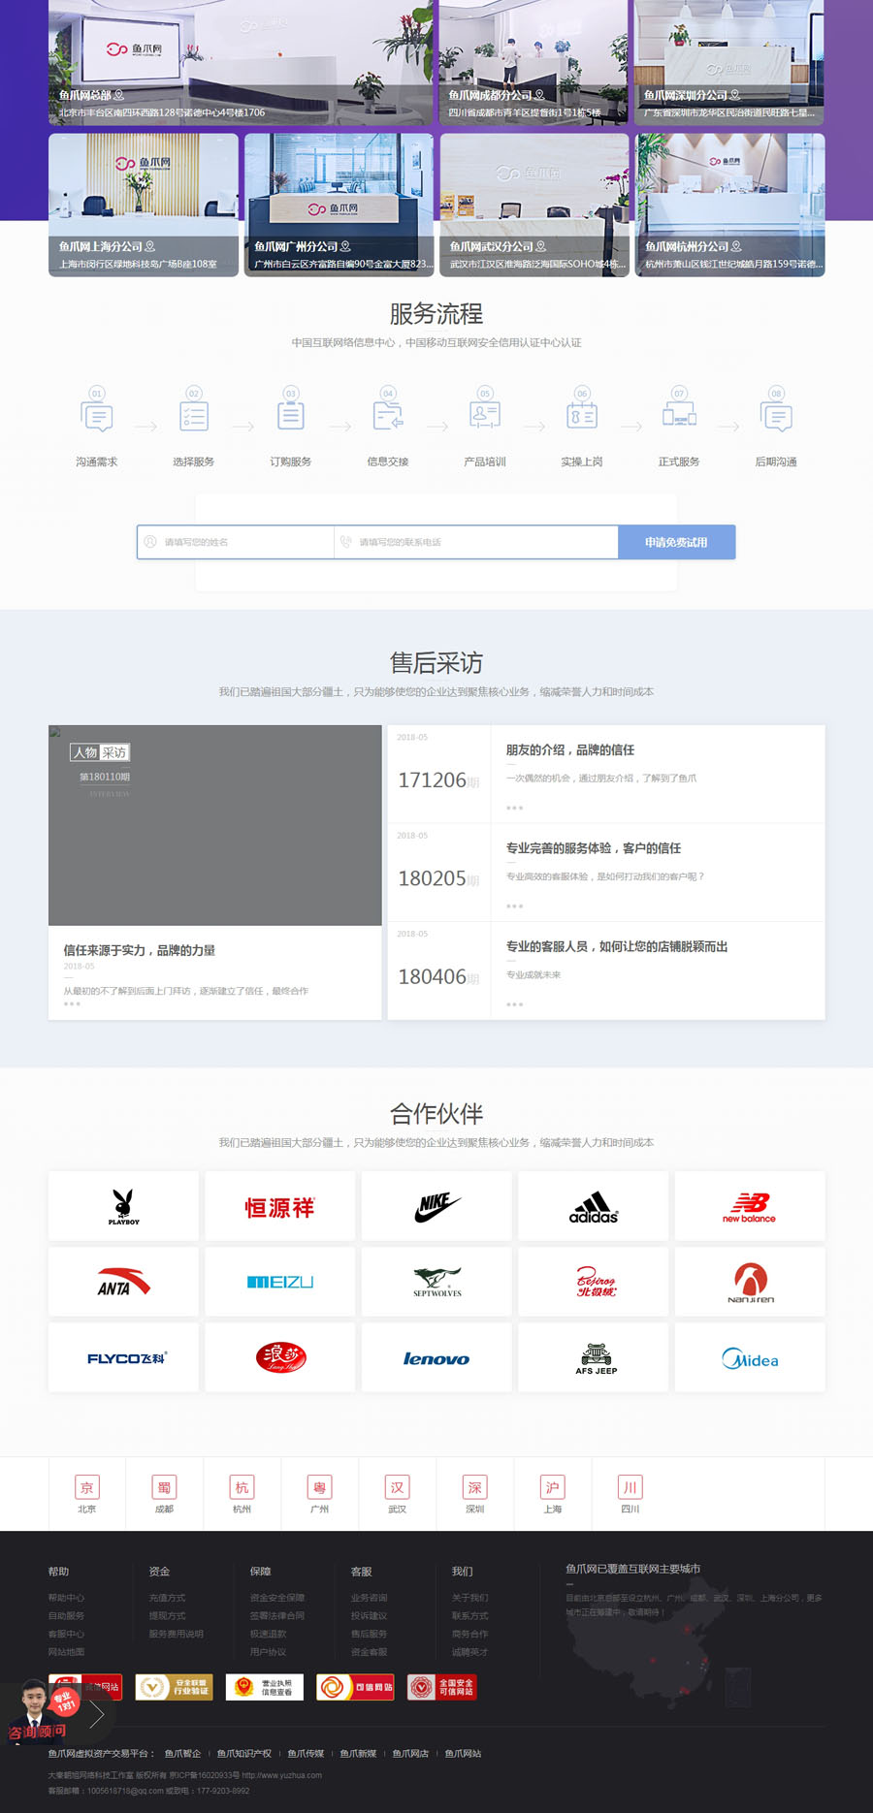
Task: Open the 资金安全保障 footer link
Action: 277,1598
